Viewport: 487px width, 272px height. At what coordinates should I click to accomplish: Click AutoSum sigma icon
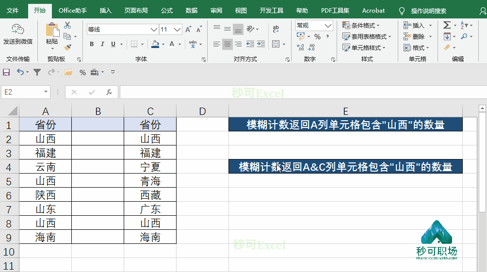(447, 25)
